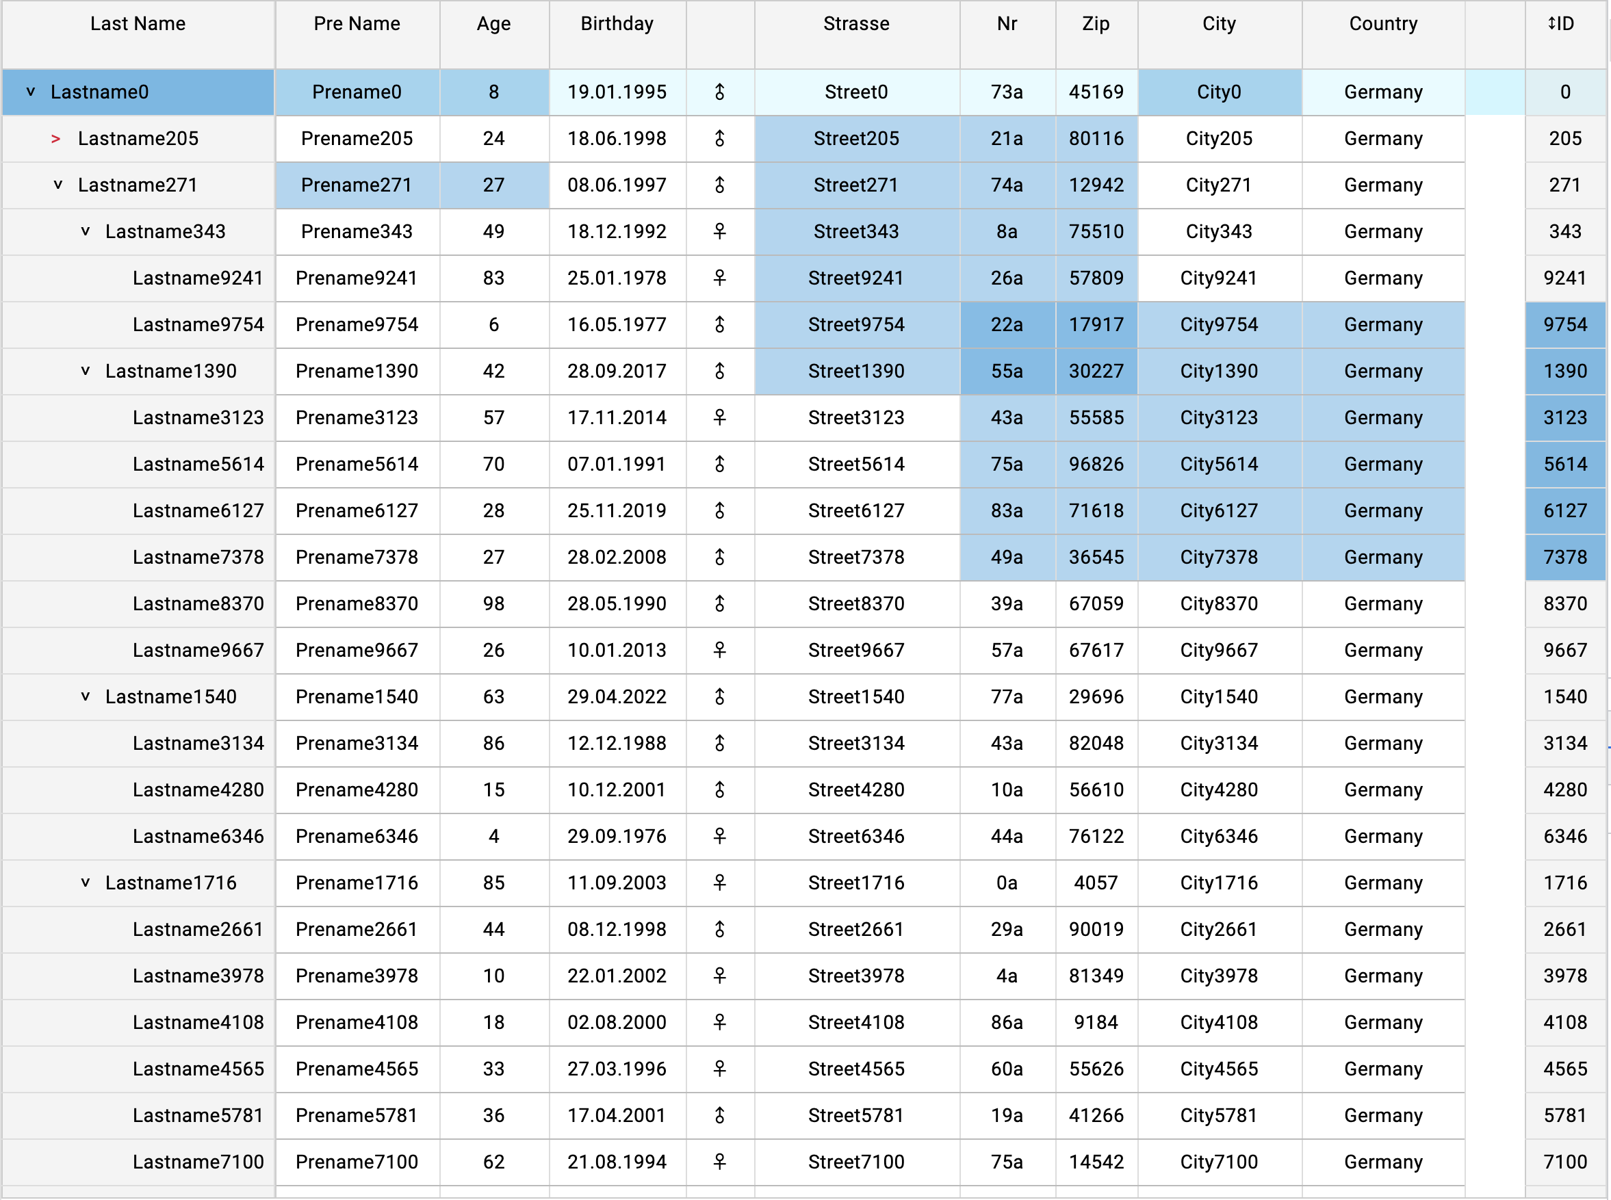Select the highlighted ID cell 7378
This screenshot has width=1611, height=1200.
[1564, 557]
